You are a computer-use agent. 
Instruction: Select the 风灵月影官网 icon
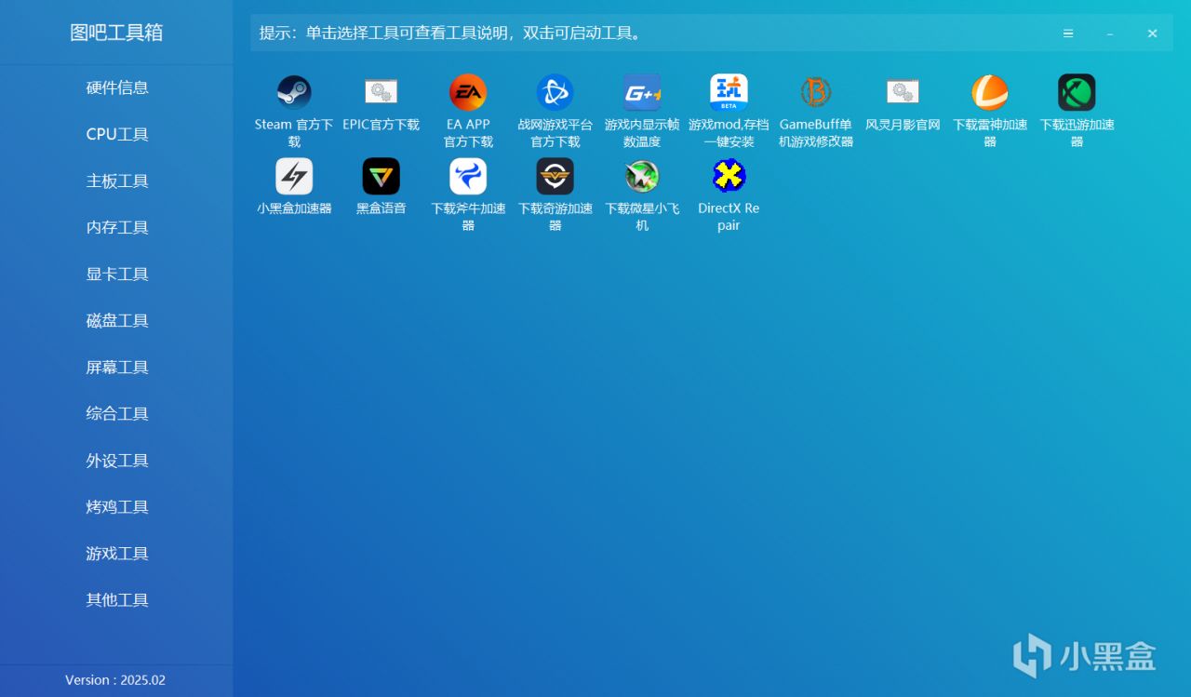[903, 92]
